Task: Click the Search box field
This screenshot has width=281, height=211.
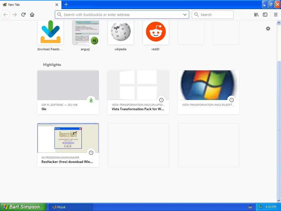Action: click(x=213, y=15)
